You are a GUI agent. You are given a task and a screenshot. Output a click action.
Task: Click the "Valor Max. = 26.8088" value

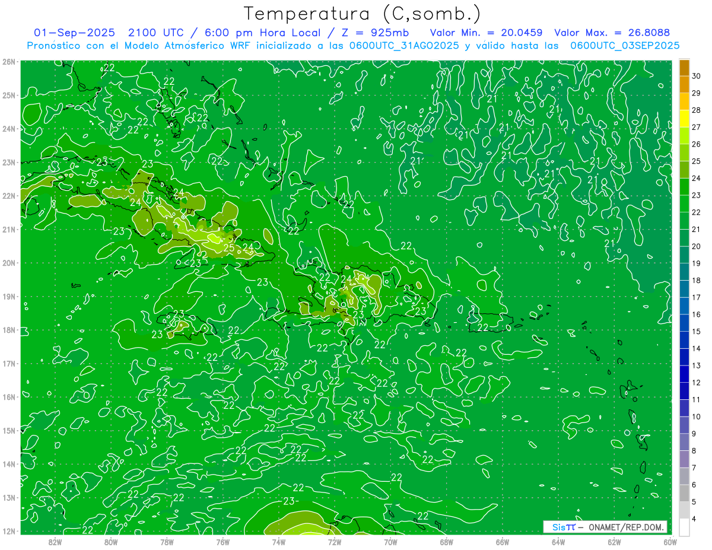pos(612,33)
